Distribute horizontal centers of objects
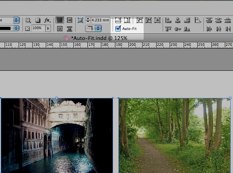The height and width of the screenshot is (173, 233). pyautogui.click(x=218, y=29)
